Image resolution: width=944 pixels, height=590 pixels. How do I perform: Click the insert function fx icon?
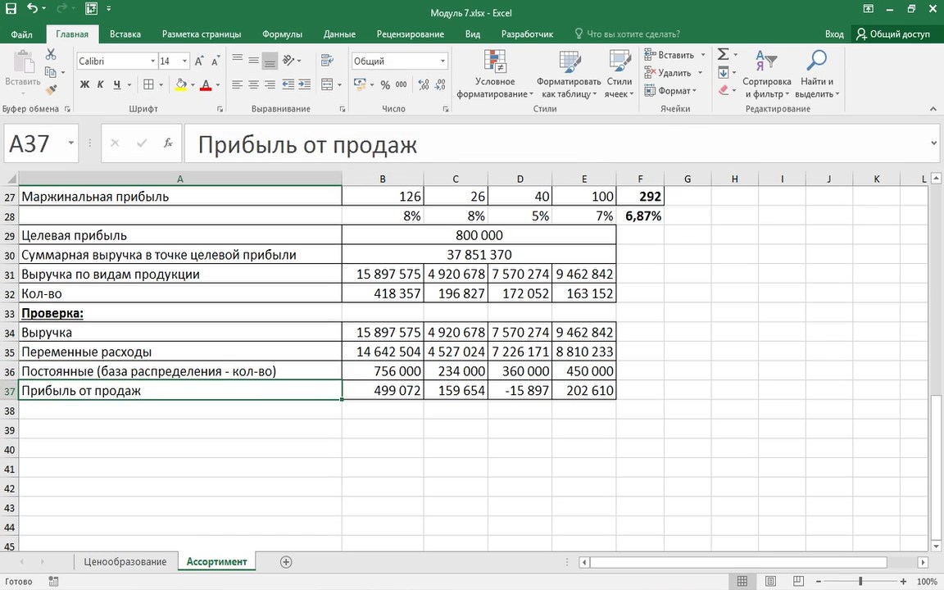[x=168, y=143]
